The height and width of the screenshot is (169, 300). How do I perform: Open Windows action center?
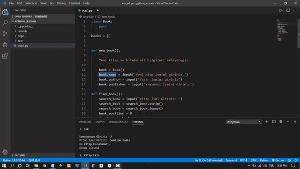(293, 166)
